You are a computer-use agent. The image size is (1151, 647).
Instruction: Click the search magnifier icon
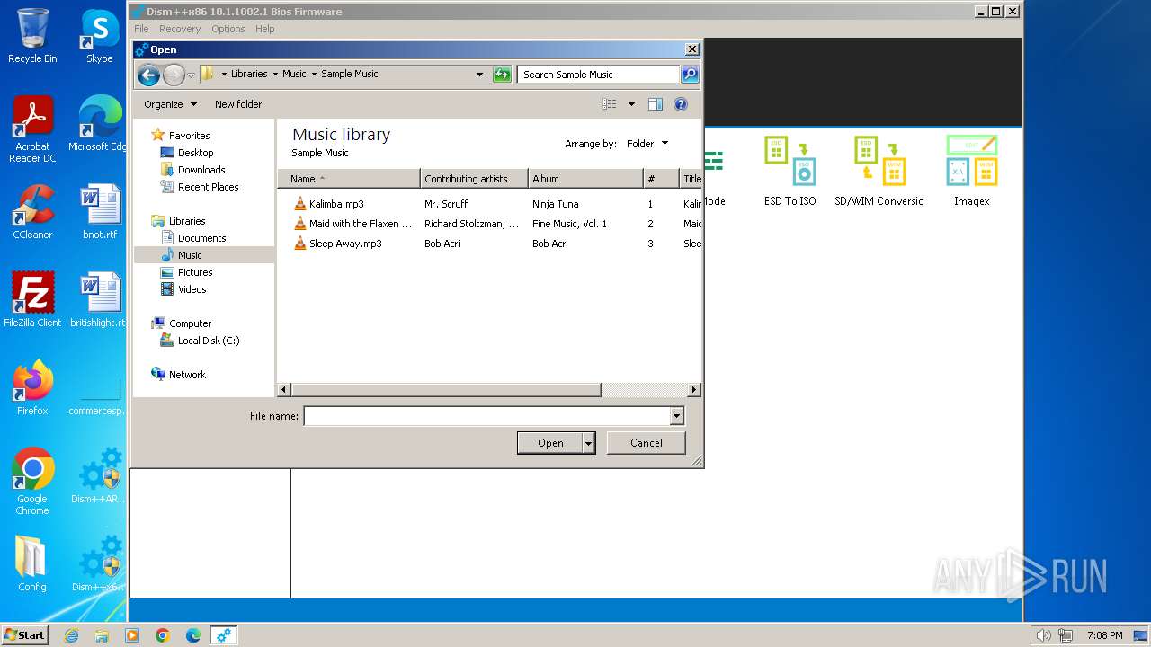[x=690, y=75]
